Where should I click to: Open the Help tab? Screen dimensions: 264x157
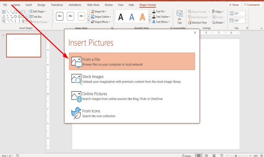pos(131,5)
